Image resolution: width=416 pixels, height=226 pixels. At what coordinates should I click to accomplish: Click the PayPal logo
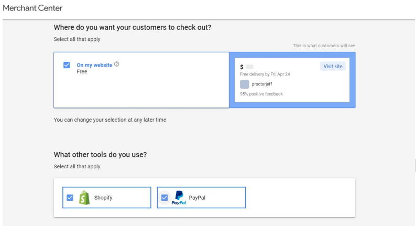(179, 198)
